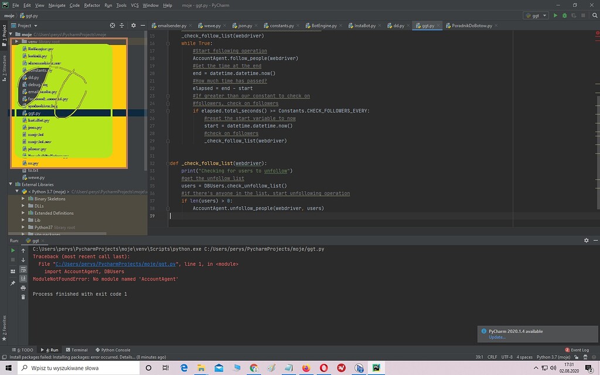Open Firefox from the taskbar
Image resolution: width=600 pixels, height=375 pixels.
(306, 368)
